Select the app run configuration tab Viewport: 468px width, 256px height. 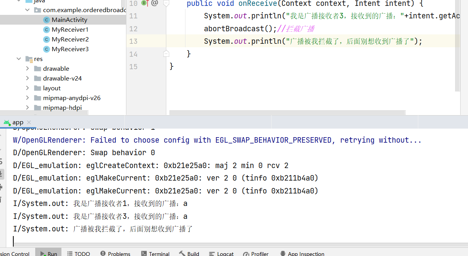point(18,122)
